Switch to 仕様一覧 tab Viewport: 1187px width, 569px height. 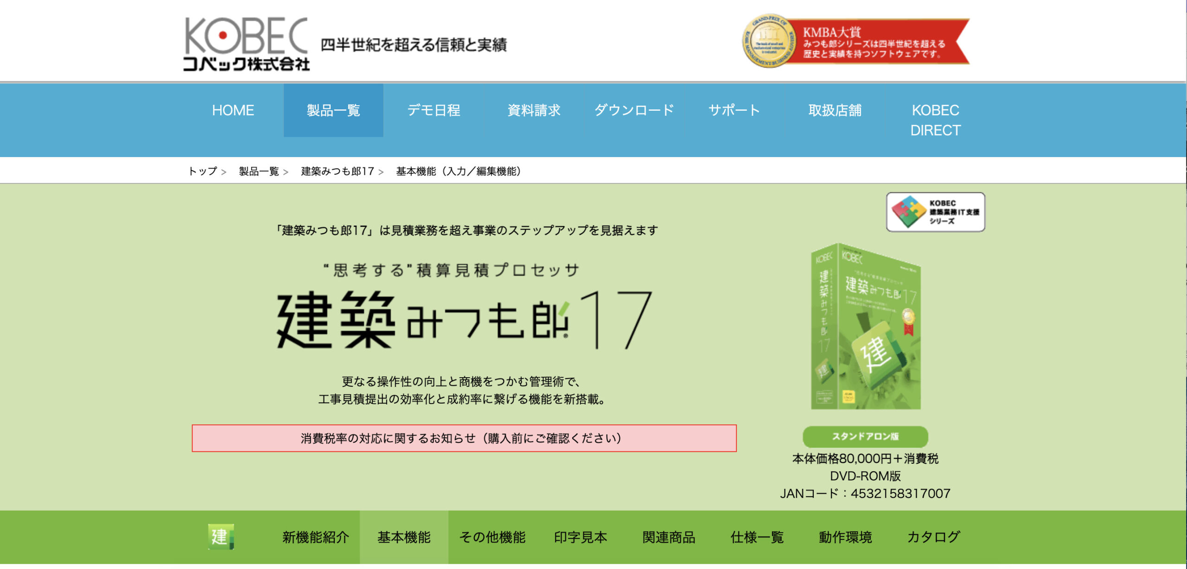757,537
